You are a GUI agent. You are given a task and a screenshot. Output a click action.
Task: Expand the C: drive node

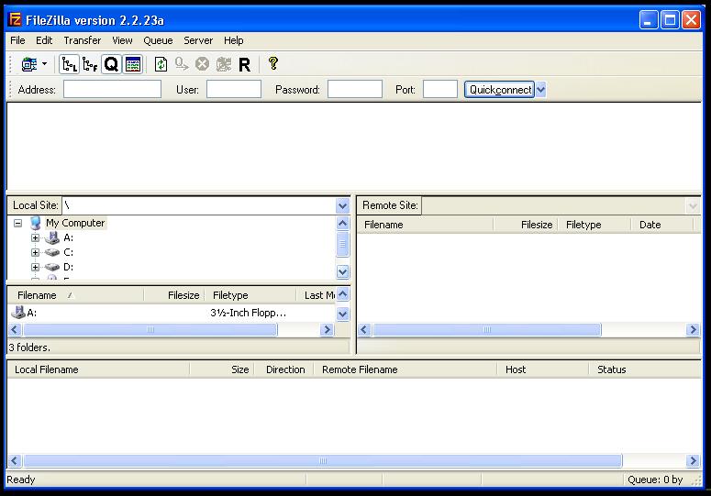click(x=35, y=252)
